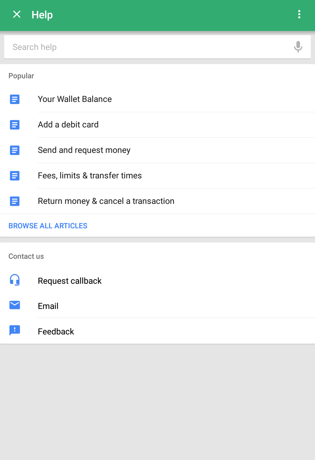Click the envelope Email icon
The height and width of the screenshot is (460, 315).
15,305
